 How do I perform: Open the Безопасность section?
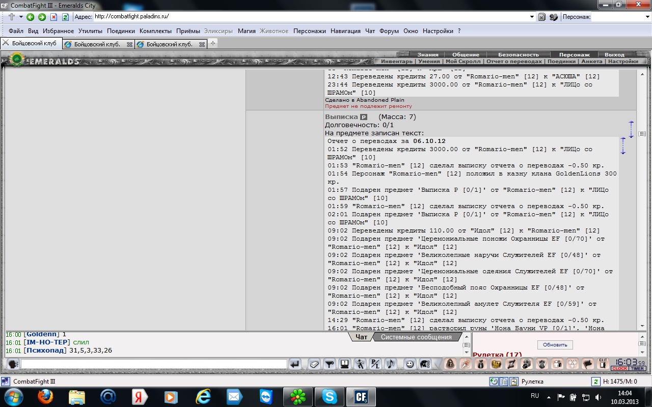click(518, 54)
